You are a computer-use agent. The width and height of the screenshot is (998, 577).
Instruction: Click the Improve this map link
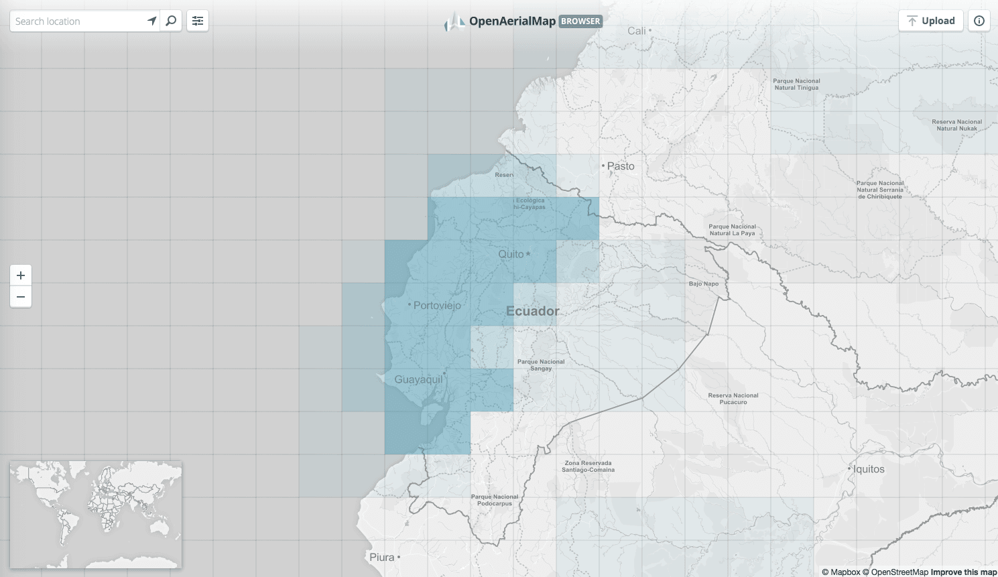(x=964, y=572)
